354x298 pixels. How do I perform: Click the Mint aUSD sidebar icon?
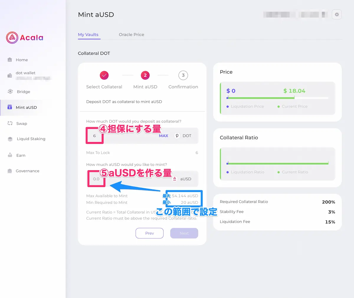10,107
